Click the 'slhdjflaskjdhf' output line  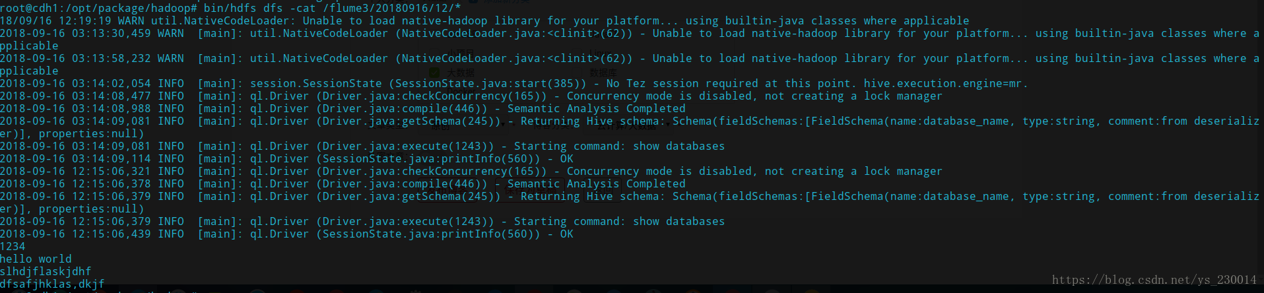click(x=46, y=271)
